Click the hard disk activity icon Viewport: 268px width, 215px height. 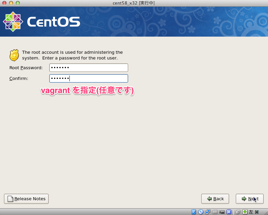[194, 212]
